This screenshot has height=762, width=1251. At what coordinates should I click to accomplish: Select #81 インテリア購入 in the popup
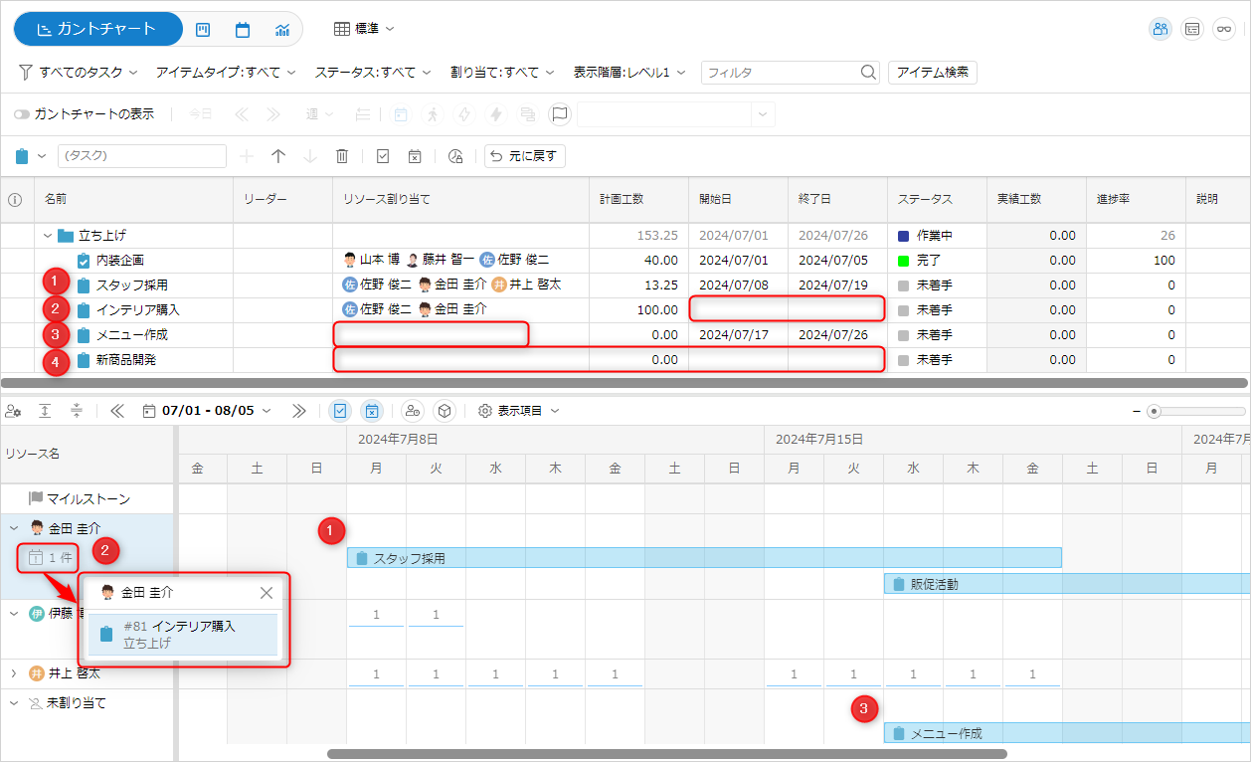point(183,635)
